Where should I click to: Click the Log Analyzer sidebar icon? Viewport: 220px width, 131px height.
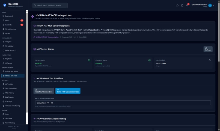click(x=4, y=97)
